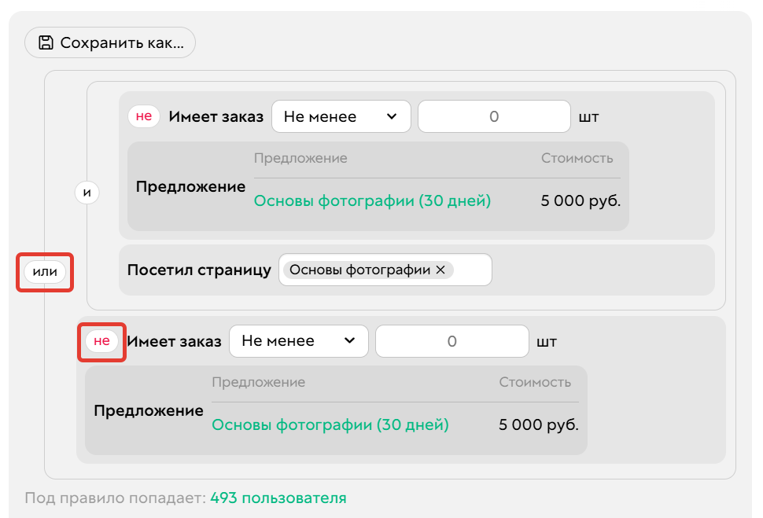
Task: Toggle the highlighted "не" on lower "Имеет заказ" condition
Action: tap(101, 340)
